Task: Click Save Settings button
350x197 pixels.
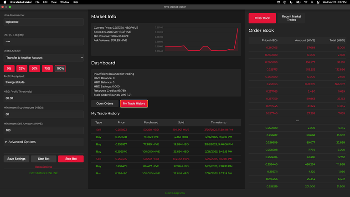Action: (x=16, y=159)
